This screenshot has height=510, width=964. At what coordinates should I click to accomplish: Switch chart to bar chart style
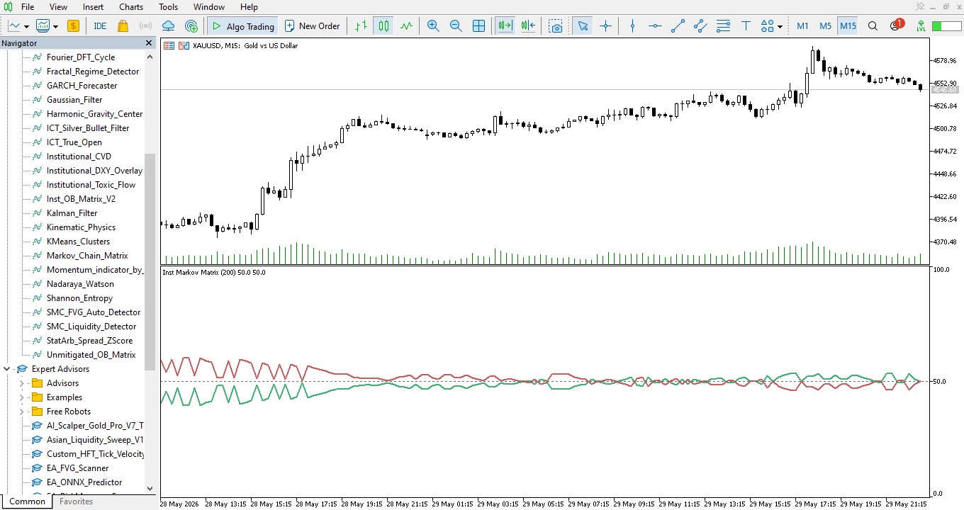pyautogui.click(x=361, y=26)
